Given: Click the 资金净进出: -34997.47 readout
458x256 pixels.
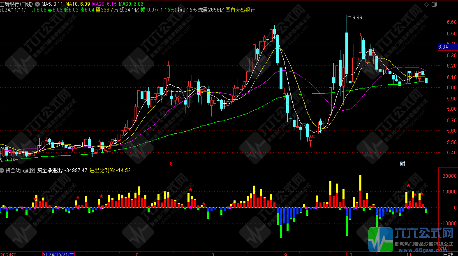Looking at the screenshot, I should [62, 170].
